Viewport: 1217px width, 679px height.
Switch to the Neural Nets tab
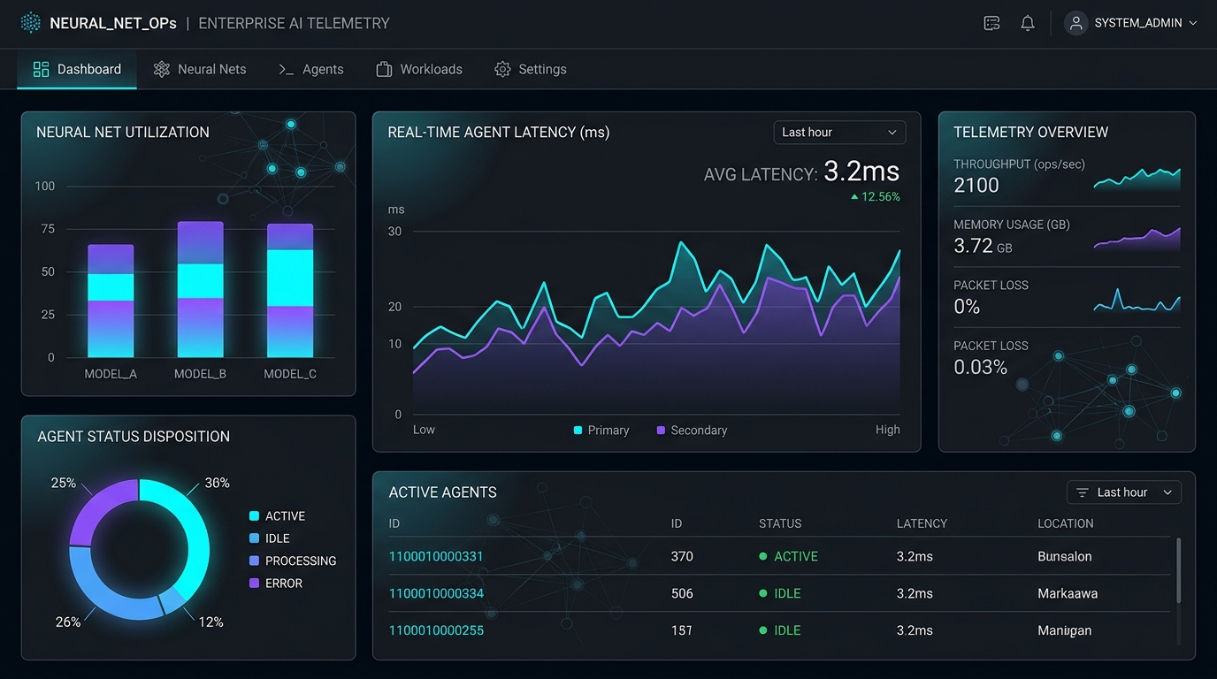point(200,69)
